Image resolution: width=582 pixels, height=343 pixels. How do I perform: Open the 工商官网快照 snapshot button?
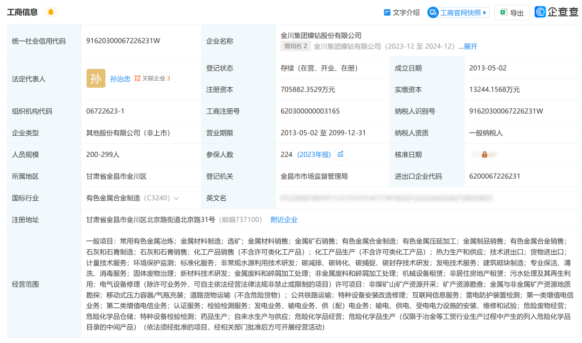click(459, 12)
